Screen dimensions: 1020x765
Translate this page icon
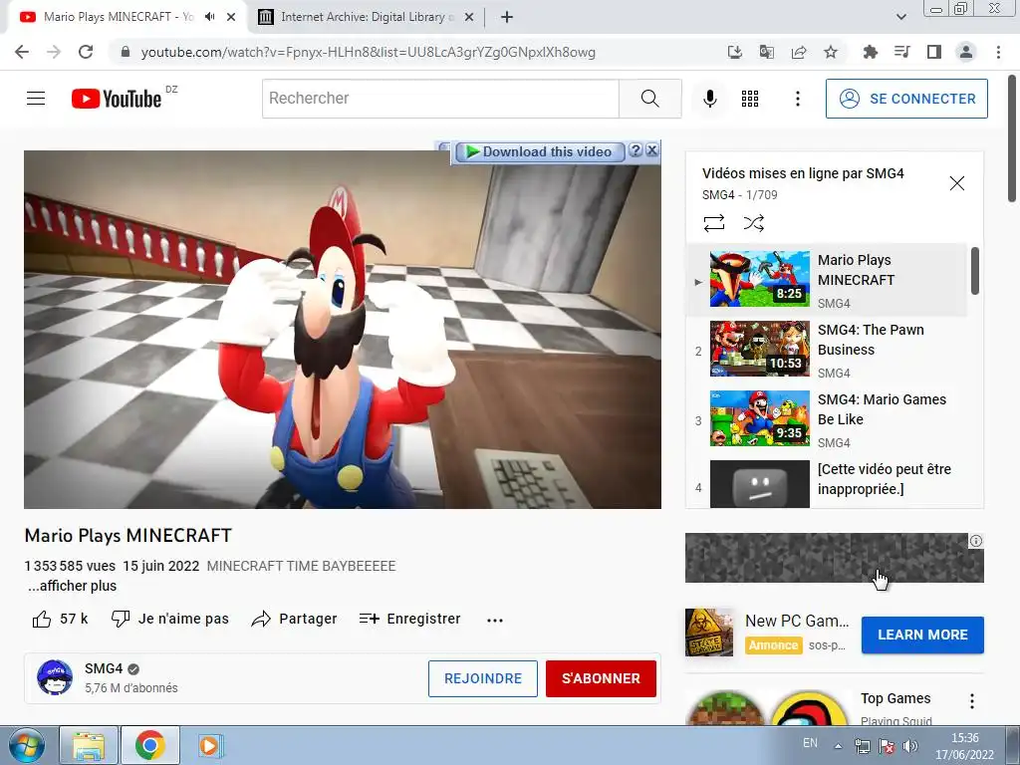coord(766,52)
